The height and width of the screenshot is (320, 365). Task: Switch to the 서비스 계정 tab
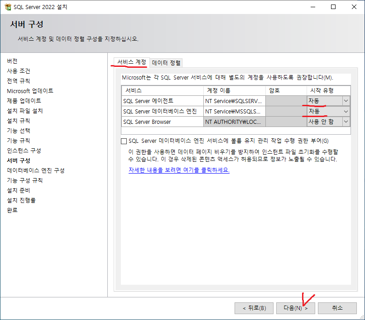131,62
